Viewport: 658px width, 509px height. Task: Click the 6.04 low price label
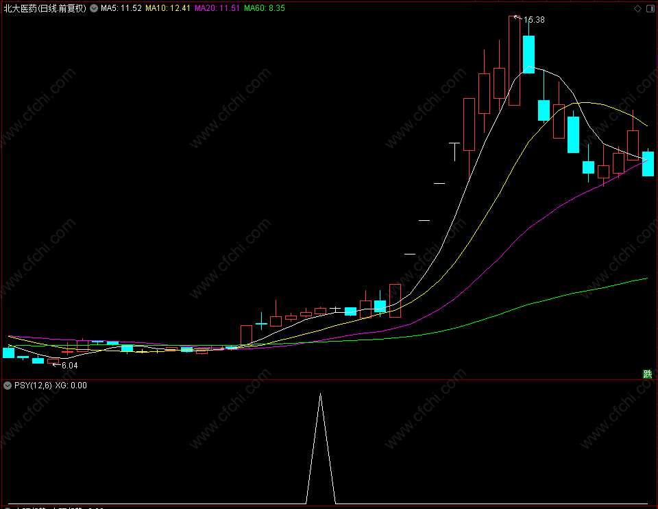coord(70,366)
